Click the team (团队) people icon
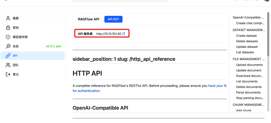271x123 pixels. point(8,65)
